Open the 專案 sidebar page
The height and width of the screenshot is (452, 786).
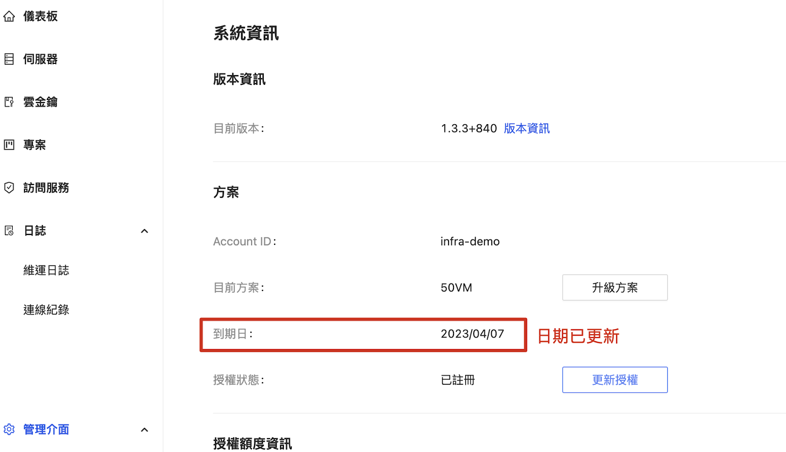(34, 145)
